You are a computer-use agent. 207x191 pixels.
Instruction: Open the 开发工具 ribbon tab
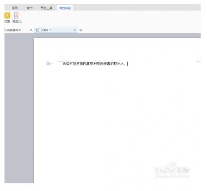pyautogui.click(x=46, y=8)
